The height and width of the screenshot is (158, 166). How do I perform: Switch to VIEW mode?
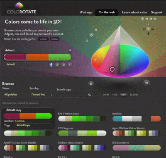[x=106, y=95]
